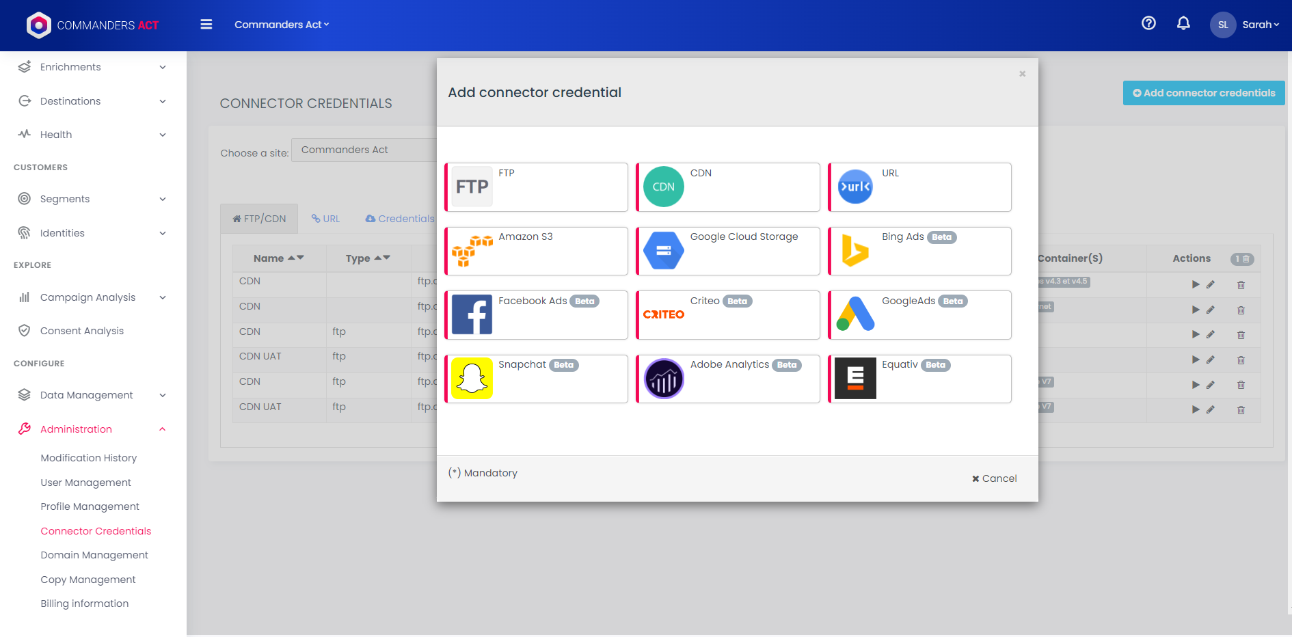Pick the Equativ connector logo
The width and height of the screenshot is (1292, 637).
(855, 378)
